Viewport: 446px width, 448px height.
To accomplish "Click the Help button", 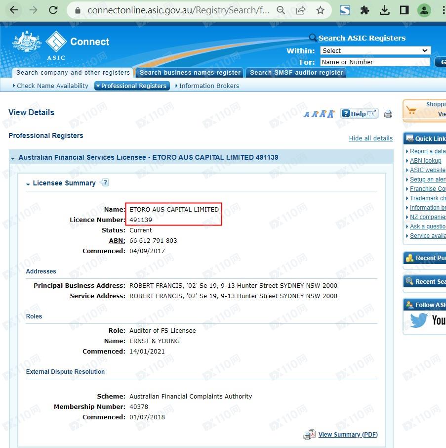I will coord(359,114).
